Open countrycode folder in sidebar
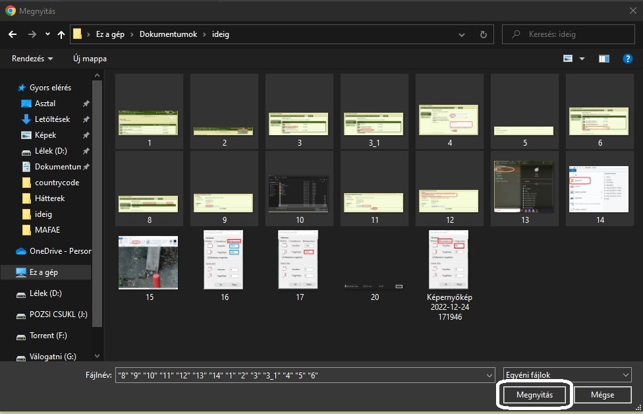The image size is (643, 414). pos(57,183)
